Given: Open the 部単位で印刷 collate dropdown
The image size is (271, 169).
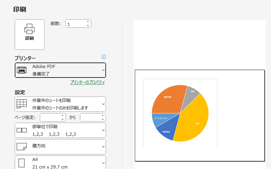Looking at the screenshot, I should [x=60, y=130].
